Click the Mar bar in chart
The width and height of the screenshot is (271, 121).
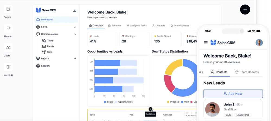119,80
